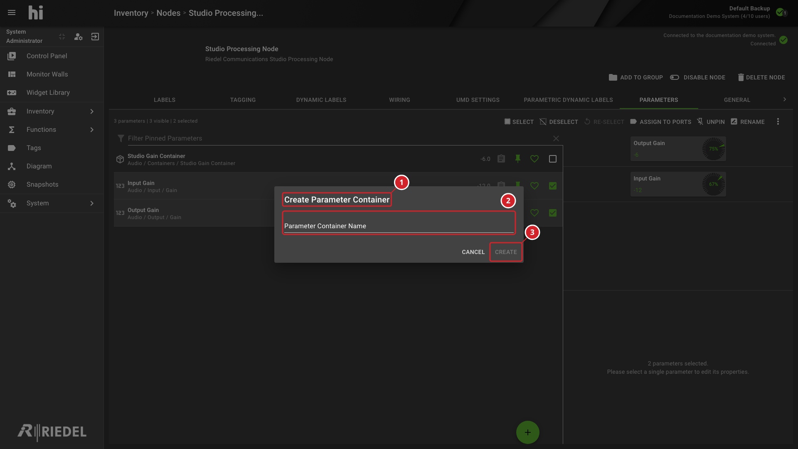
Task: Click the Output Gain 75% dial
Action: pos(714,149)
